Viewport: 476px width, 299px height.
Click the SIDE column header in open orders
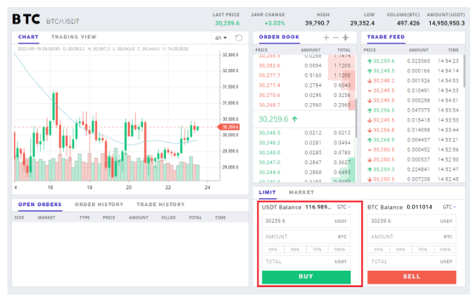click(19, 217)
